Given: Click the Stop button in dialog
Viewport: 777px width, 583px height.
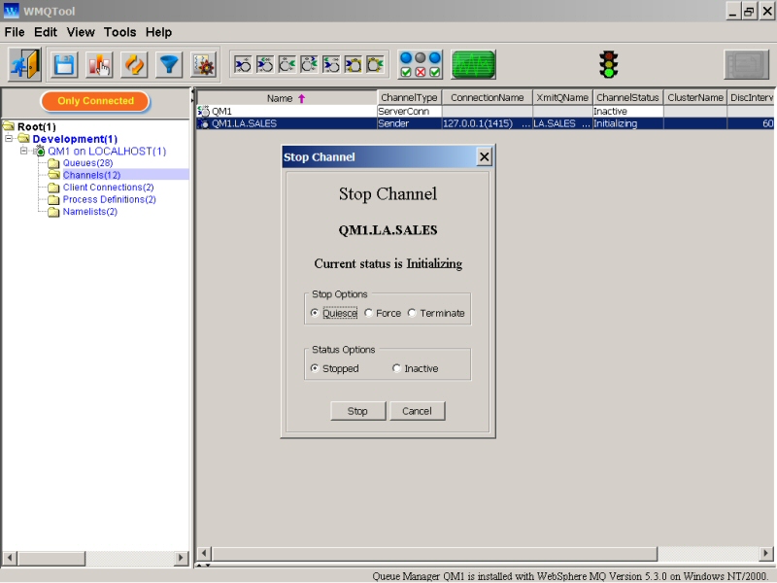Looking at the screenshot, I should (357, 411).
